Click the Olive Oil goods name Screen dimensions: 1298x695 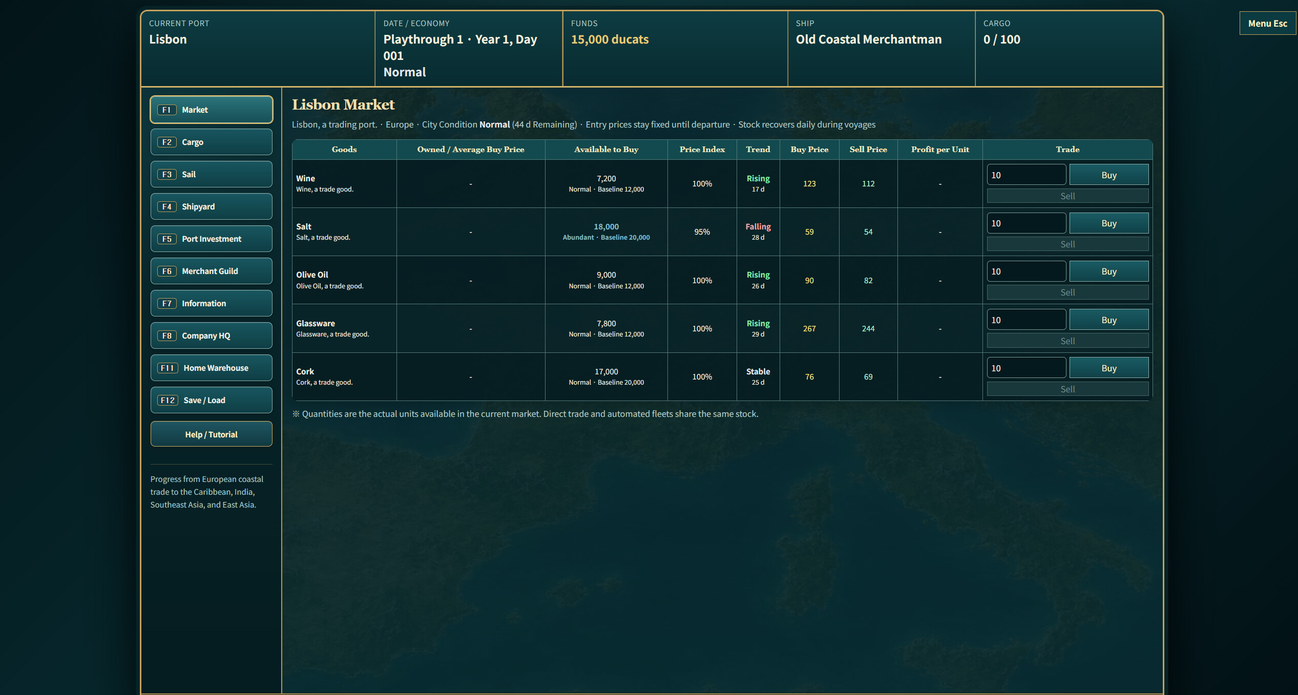point(312,275)
